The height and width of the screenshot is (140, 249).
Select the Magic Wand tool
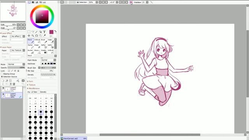pos(37,32)
